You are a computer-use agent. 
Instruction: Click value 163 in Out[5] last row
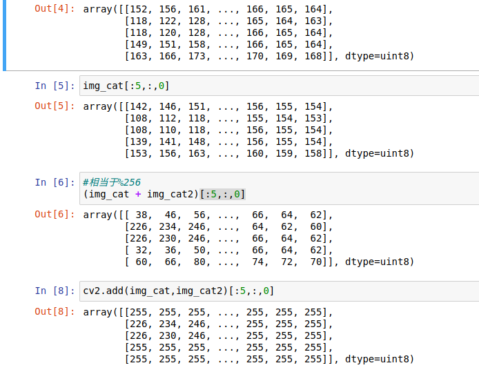[x=197, y=154]
